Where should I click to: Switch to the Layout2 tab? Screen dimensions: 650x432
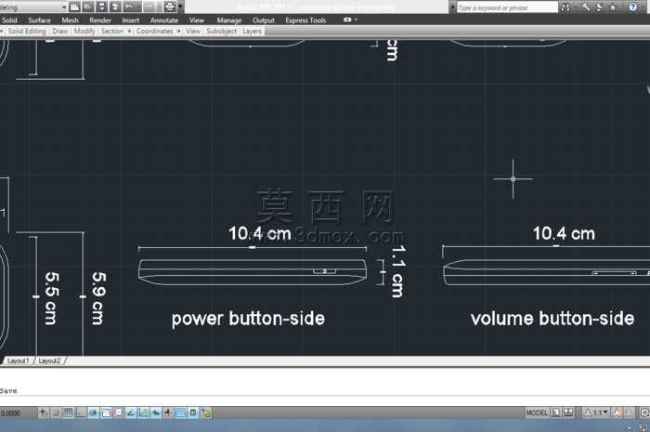(x=49, y=360)
